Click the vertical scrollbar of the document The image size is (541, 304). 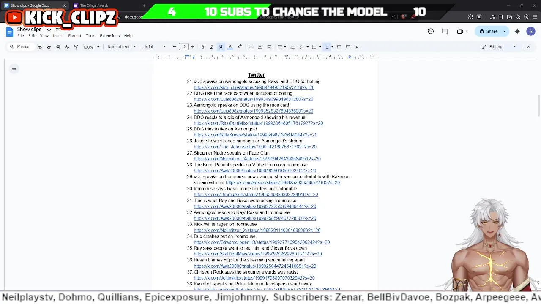pyautogui.click(x=538, y=106)
